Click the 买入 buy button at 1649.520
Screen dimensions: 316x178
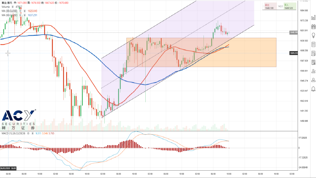coord(290,6)
